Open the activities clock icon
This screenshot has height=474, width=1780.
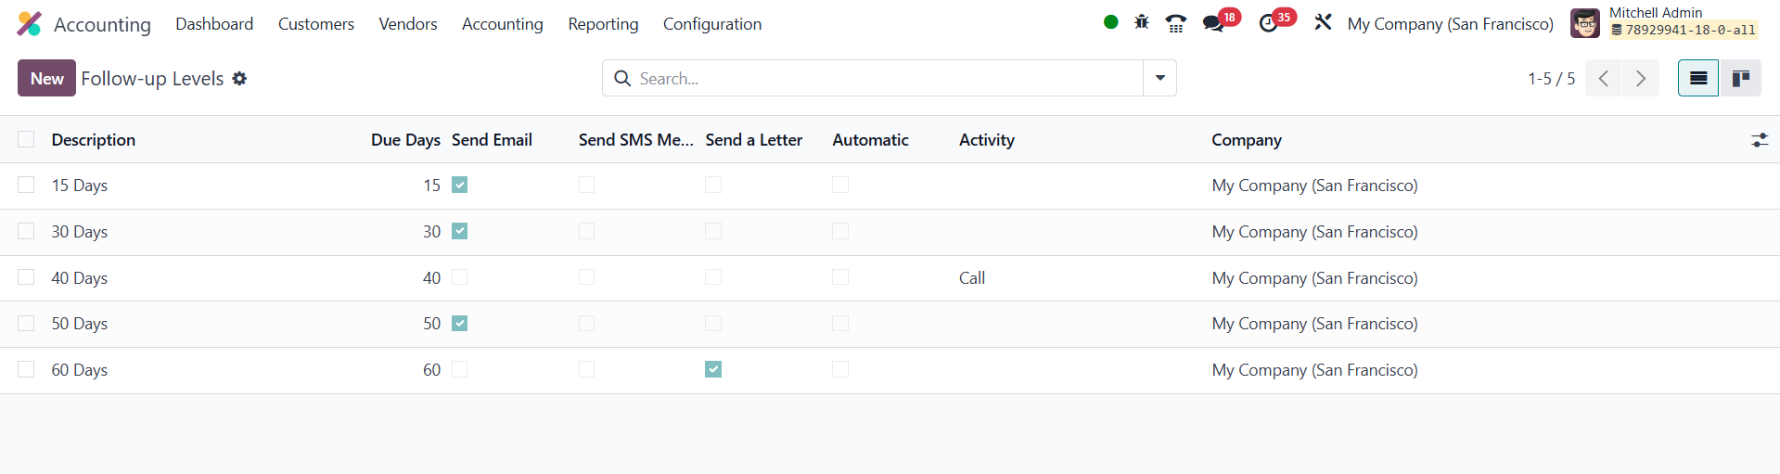[x=1268, y=23]
